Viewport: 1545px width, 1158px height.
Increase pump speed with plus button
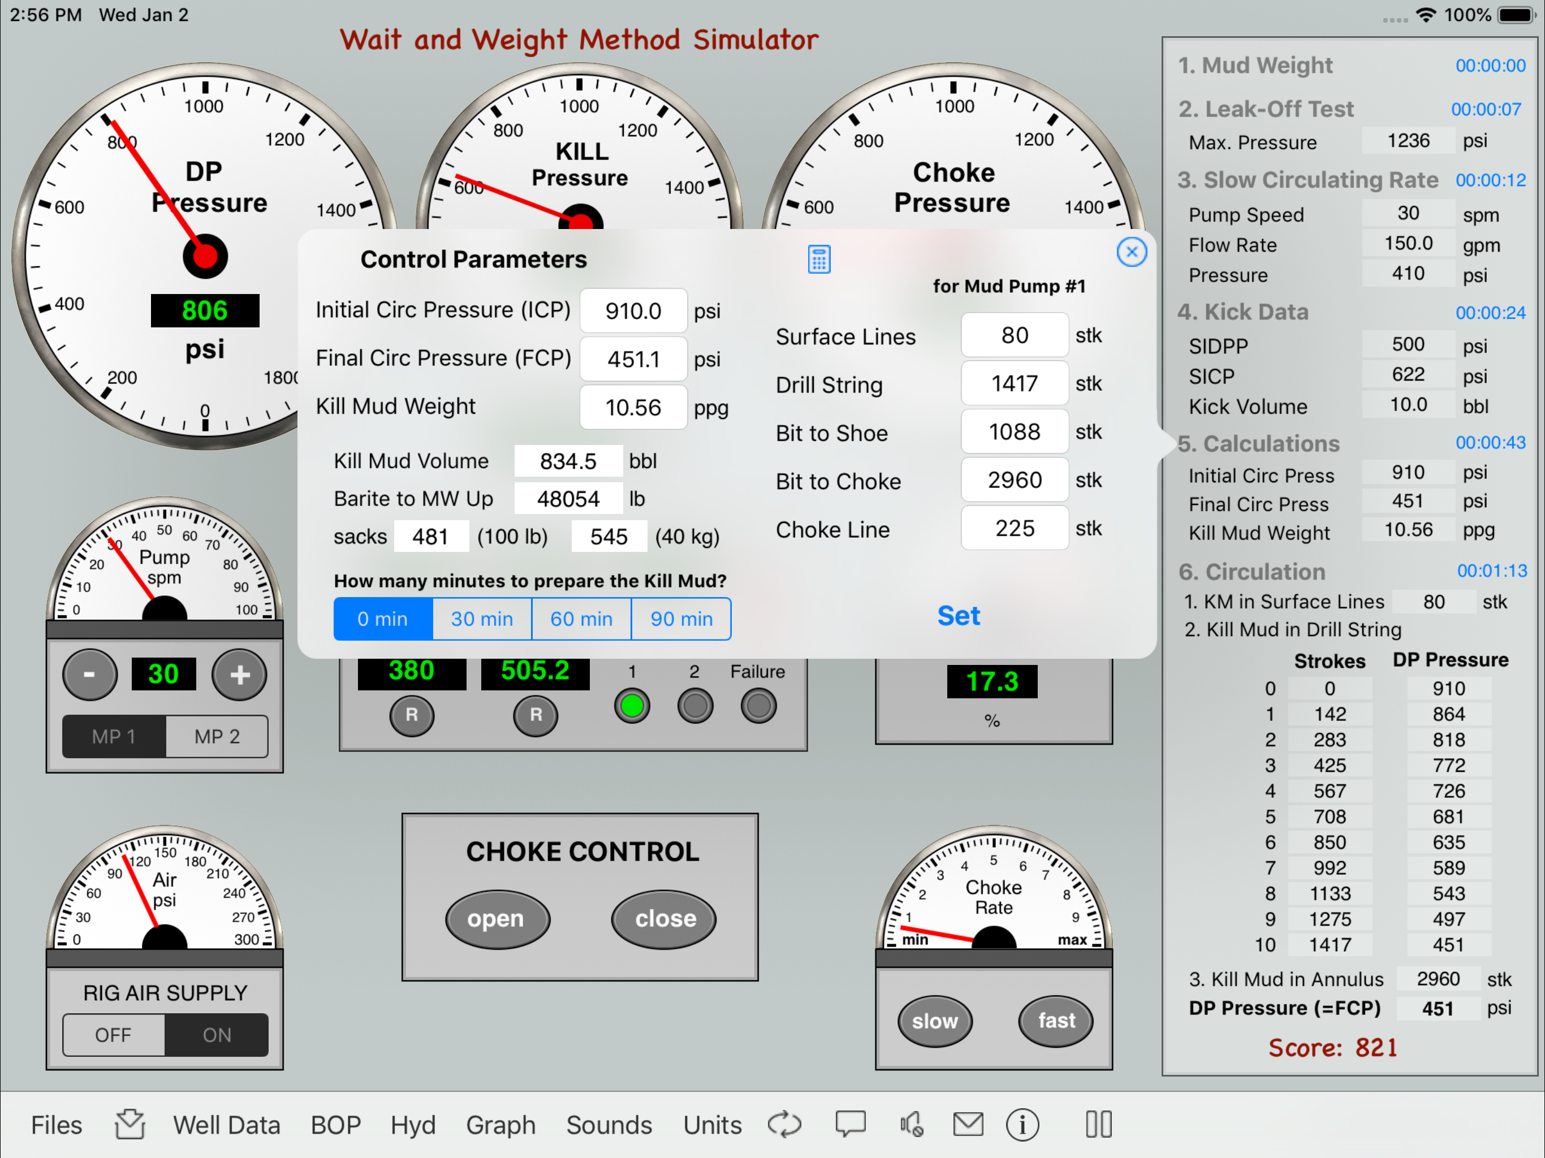[x=240, y=675]
